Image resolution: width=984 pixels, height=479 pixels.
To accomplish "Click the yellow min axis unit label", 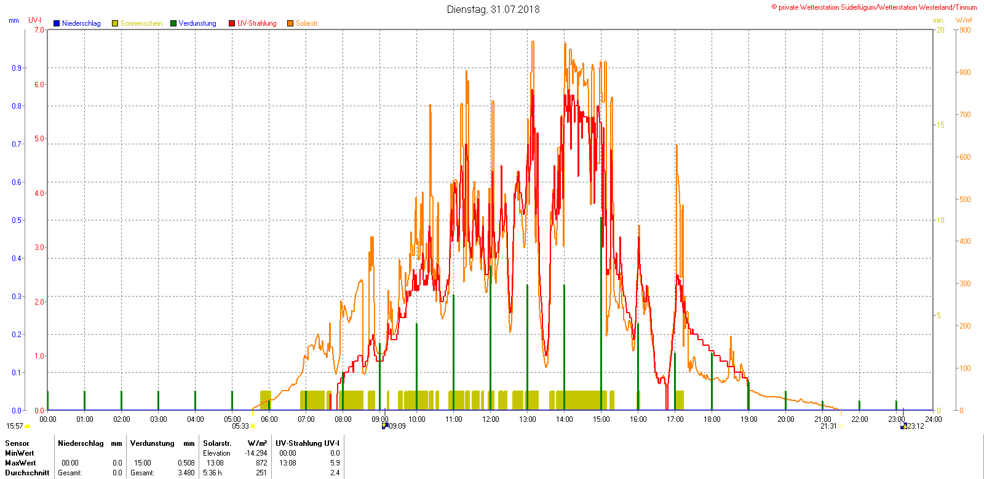I will pos(938,20).
